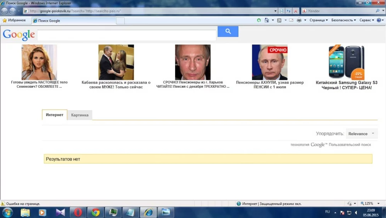Open the Windows Start menu

click(7, 212)
